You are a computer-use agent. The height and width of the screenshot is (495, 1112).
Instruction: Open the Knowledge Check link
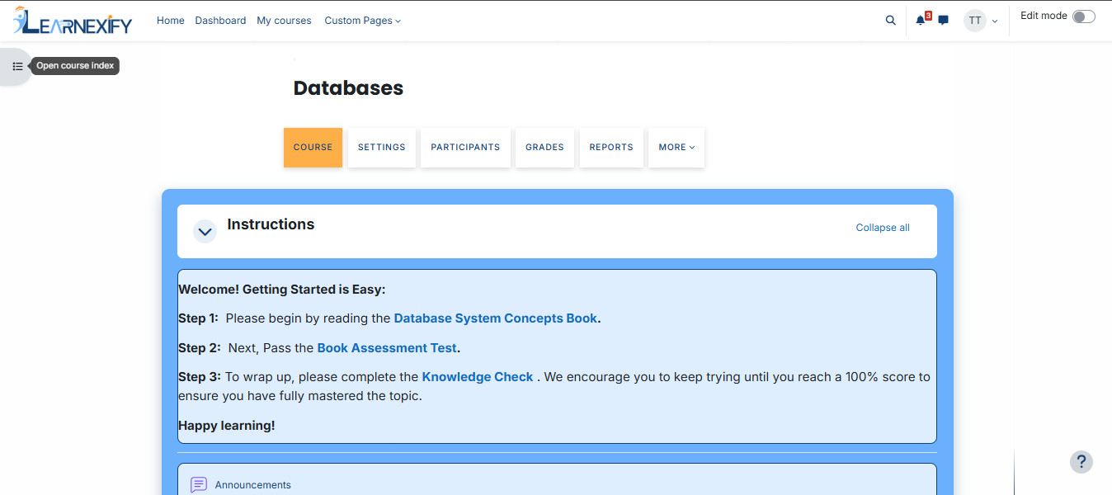478,377
